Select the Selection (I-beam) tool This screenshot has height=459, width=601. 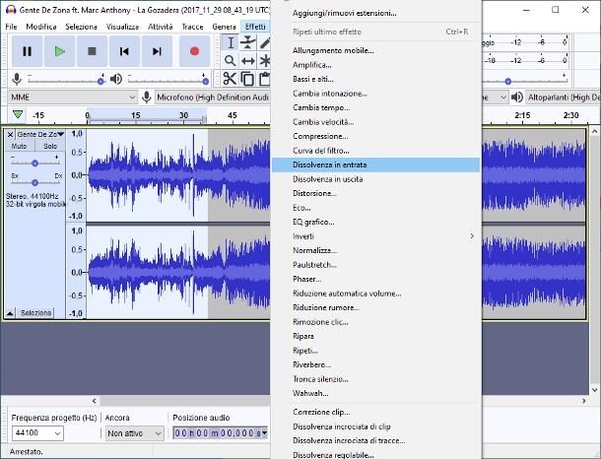[230, 43]
